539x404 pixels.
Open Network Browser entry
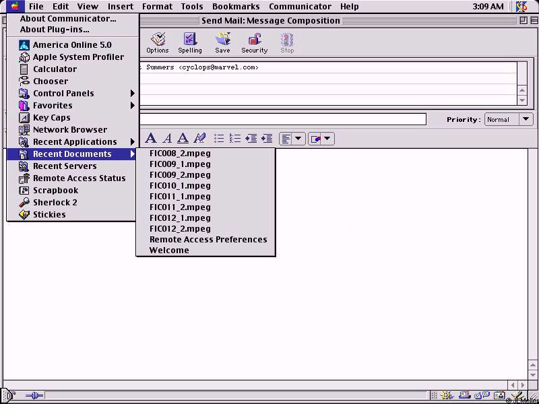tap(73, 130)
